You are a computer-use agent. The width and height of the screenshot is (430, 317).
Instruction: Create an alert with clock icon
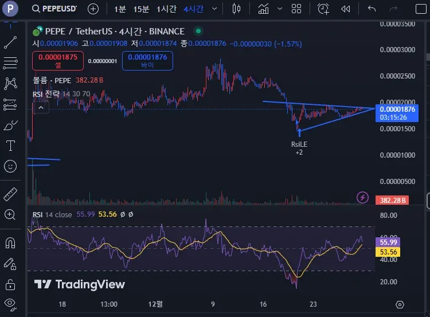coord(323,9)
